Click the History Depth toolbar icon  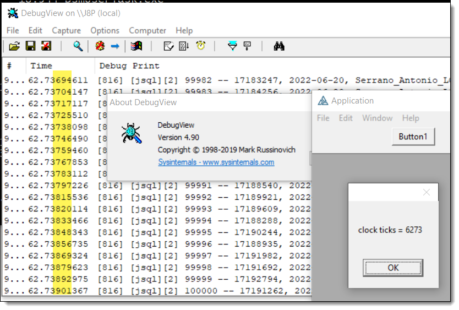[247, 46]
